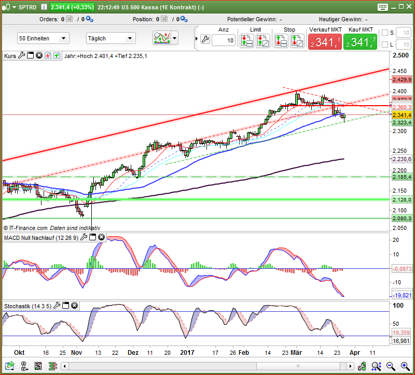Click the green Kauf MKT buy button
The image size is (415, 375).
[x=360, y=42]
